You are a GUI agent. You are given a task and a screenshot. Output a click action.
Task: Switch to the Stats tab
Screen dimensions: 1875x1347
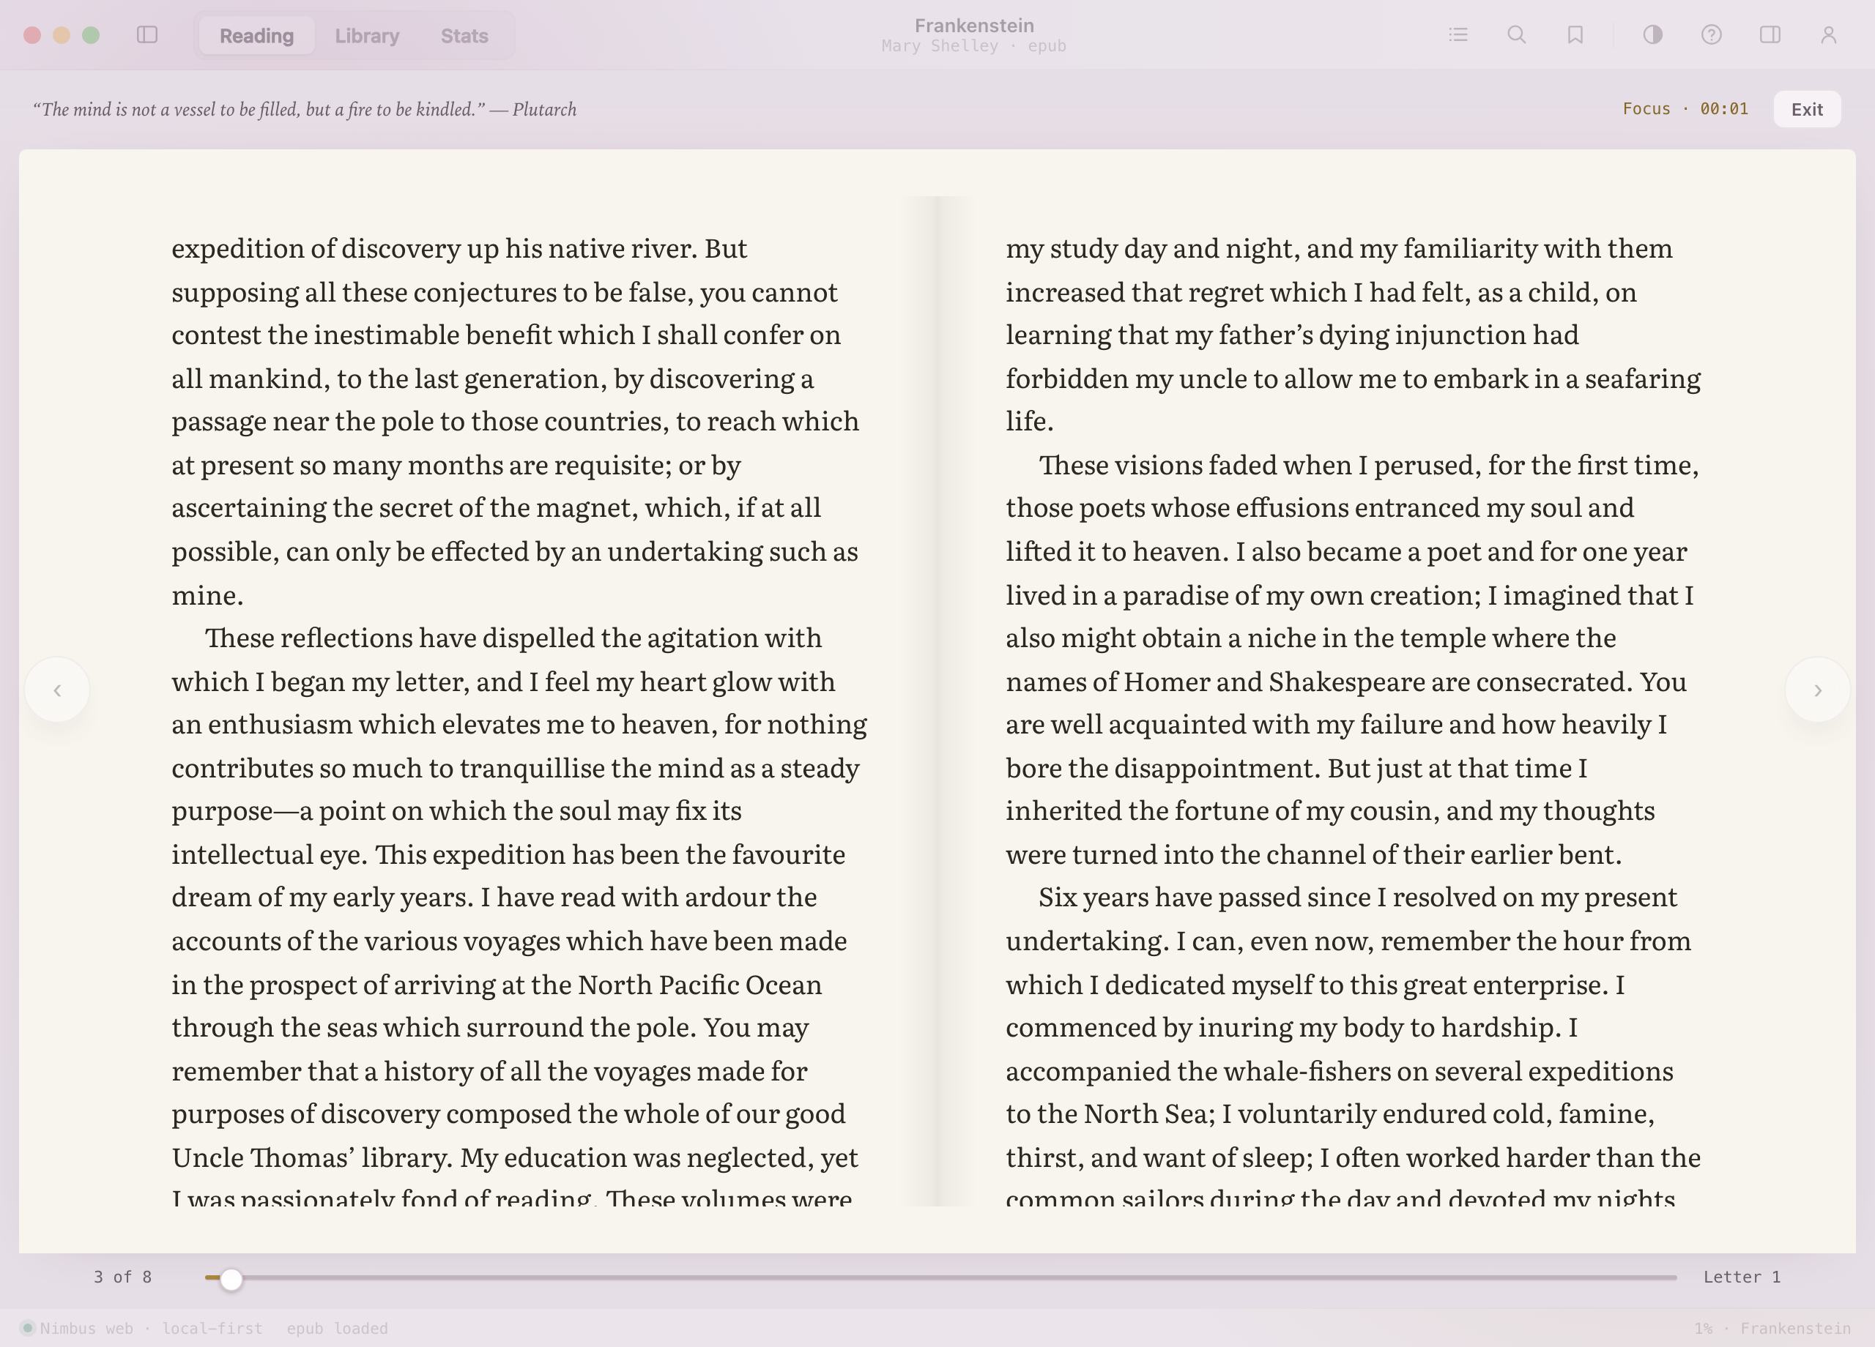point(464,36)
